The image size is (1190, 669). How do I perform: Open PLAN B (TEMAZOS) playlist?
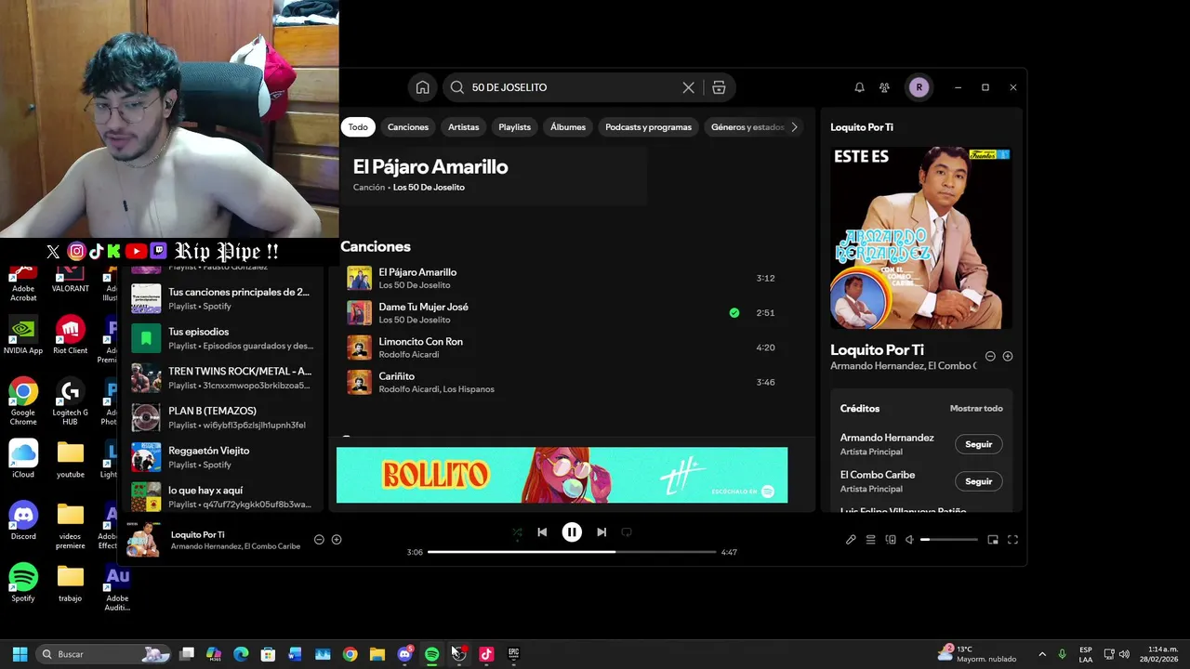[x=222, y=417]
